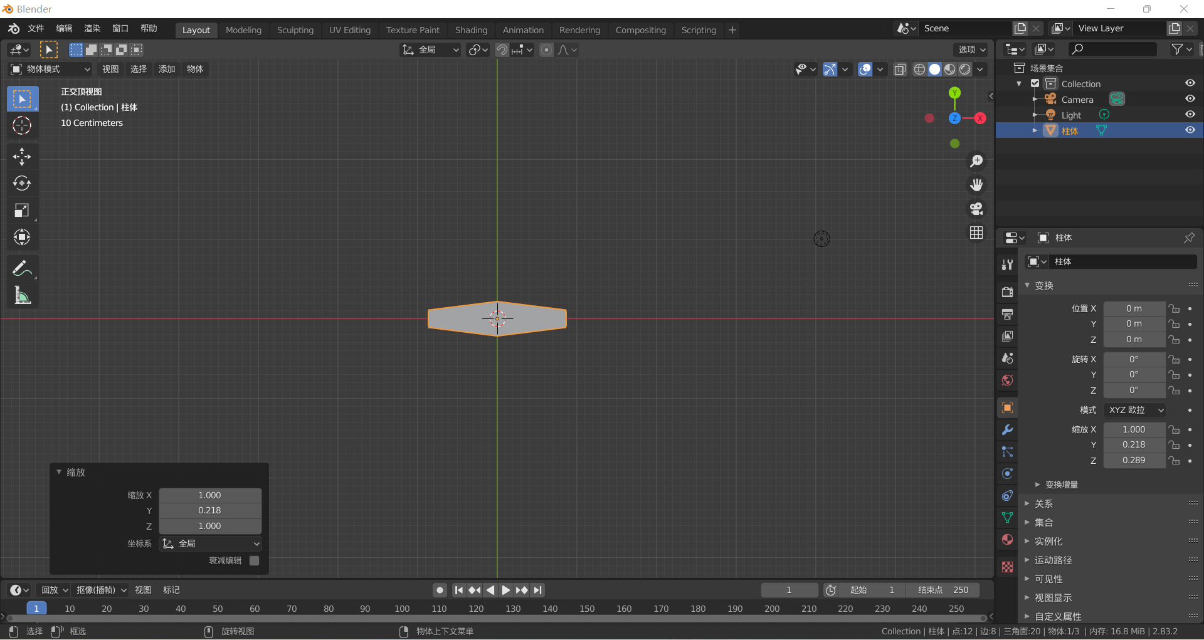Hide the 柱体 object in outliner
The image size is (1204, 640).
pos(1190,130)
